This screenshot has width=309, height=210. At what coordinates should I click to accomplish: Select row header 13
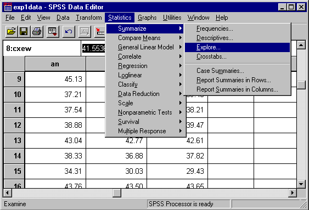coord(14,140)
